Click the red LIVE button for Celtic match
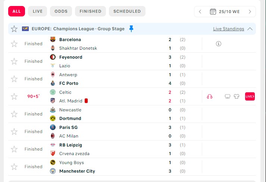266x182 pixels. coord(250,96)
